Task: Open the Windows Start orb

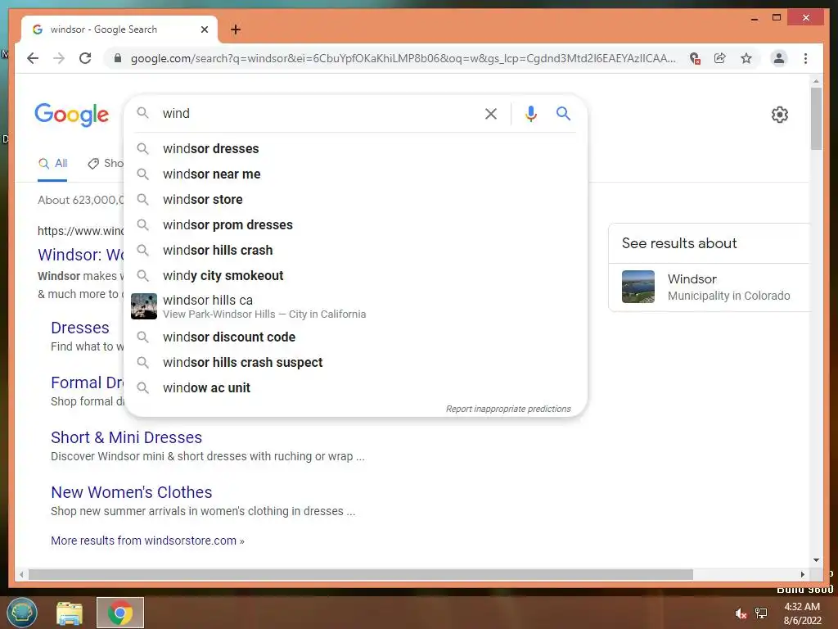Action: (22, 613)
